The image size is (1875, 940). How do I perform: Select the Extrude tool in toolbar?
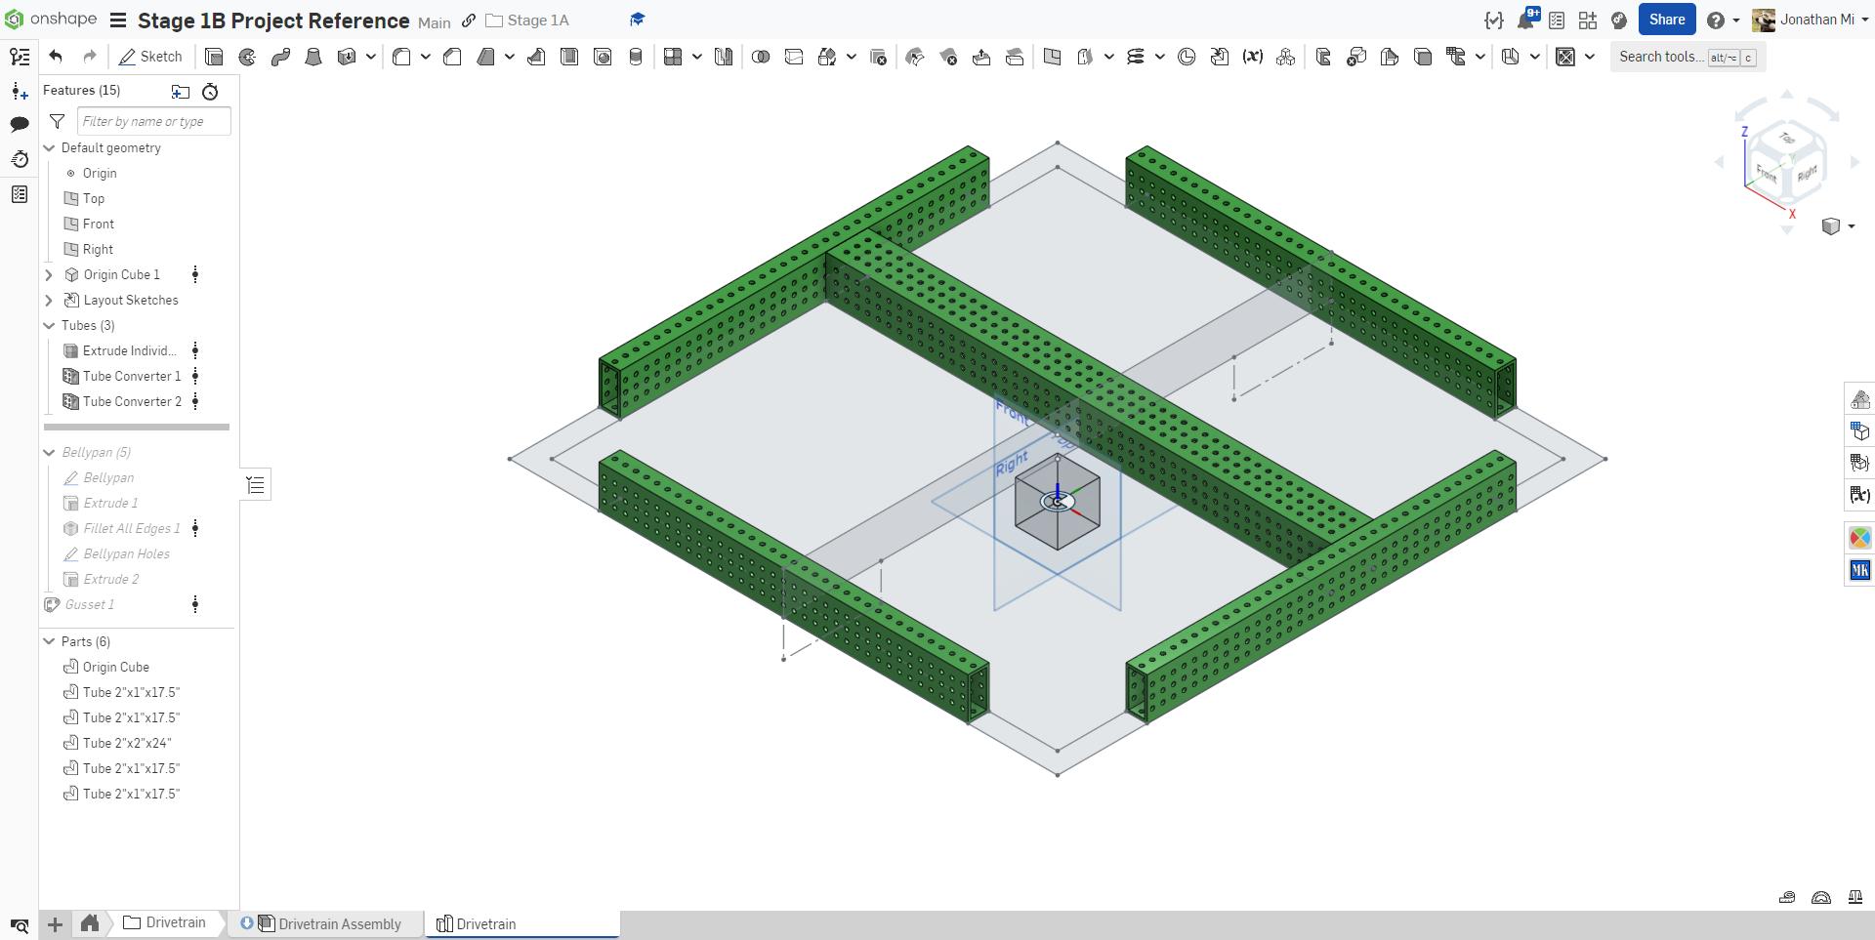pos(214,57)
